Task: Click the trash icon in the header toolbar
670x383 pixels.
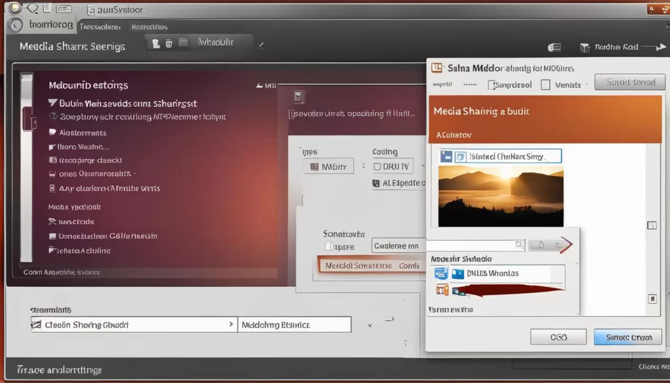Action: 169,43
